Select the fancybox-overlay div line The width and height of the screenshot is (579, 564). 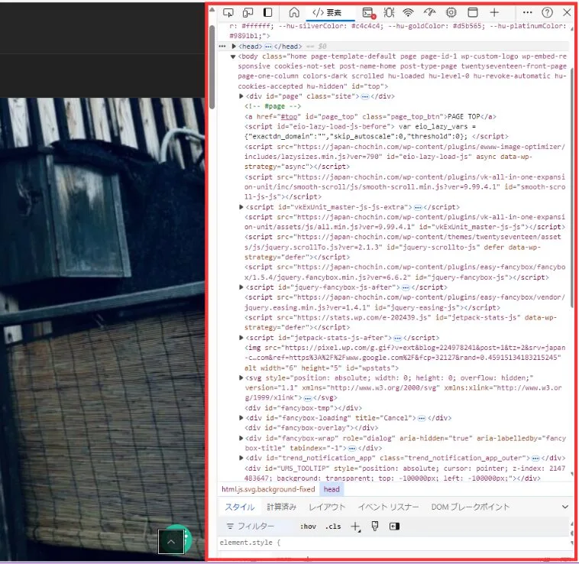pyautogui.click(x=312, y=428)
